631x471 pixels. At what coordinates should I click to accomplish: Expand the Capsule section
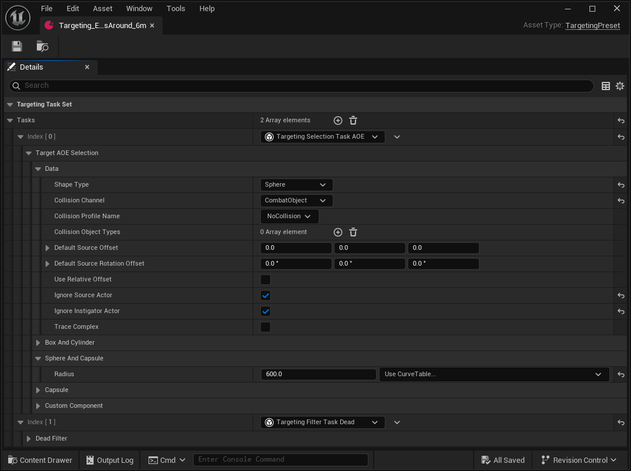(38, 390)
